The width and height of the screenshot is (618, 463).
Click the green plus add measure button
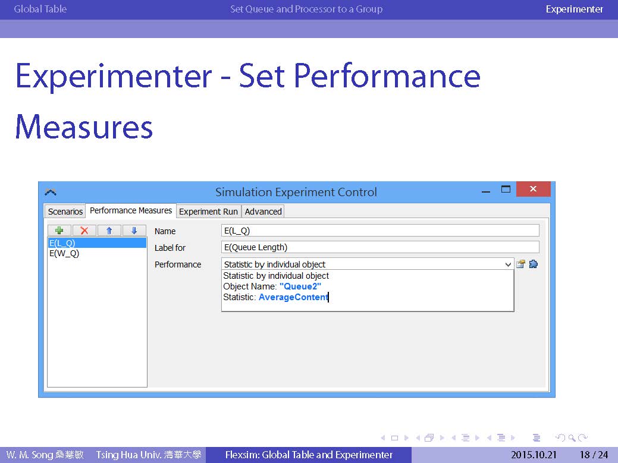pyautogui.click(x=59, y=231)
